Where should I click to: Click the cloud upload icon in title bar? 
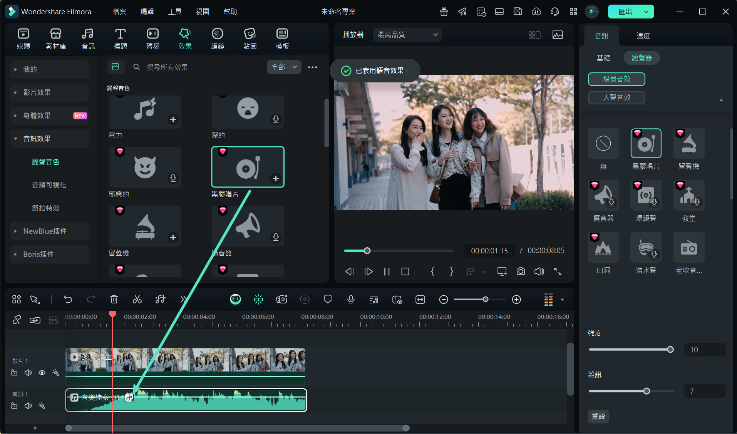click(536, 12)
